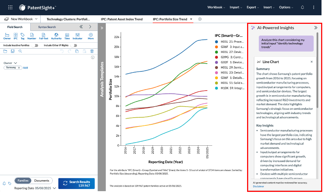Select the Tag search field icon
The width and height of the screenshot is (324, 194).
coord(22,36)
